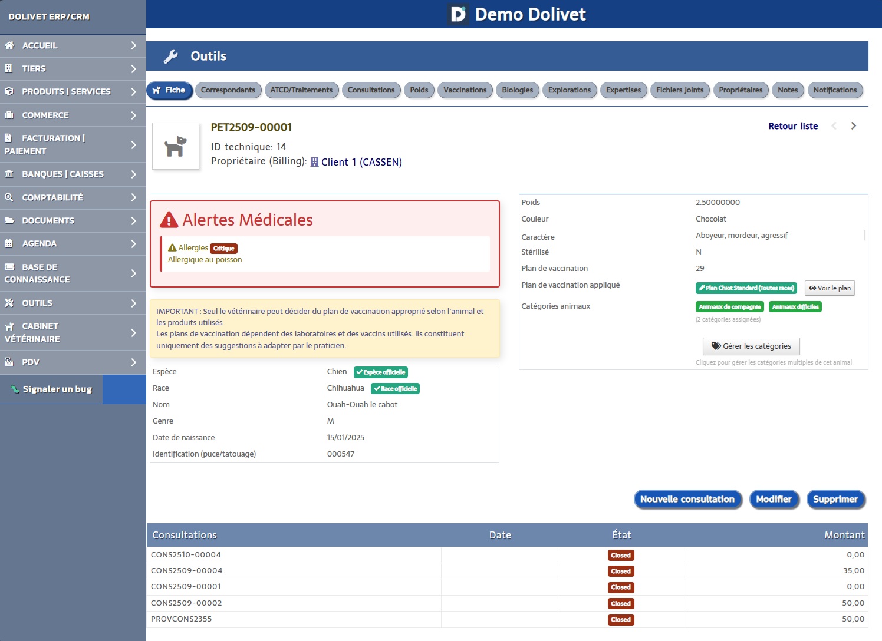Switch to the Vaccinations tab

pos(465,90)
